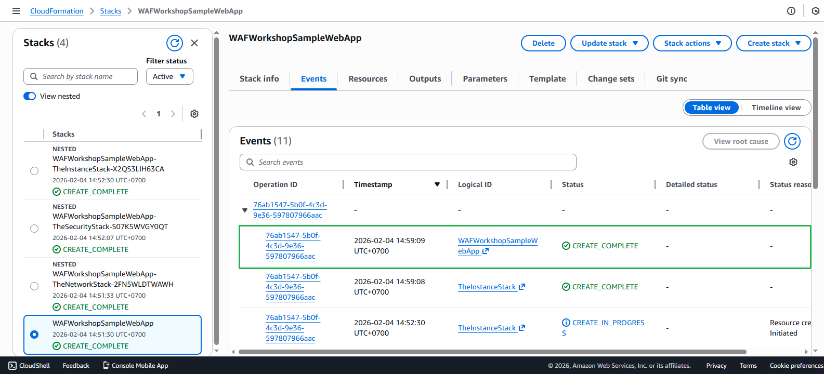Open the Filter status Active dropdown
This screenshot has width=824, height=374.
click(x=169, y=76)
